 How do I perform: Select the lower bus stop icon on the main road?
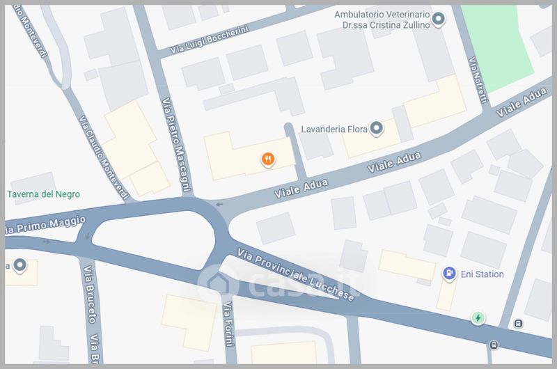[x=494, y=345]
